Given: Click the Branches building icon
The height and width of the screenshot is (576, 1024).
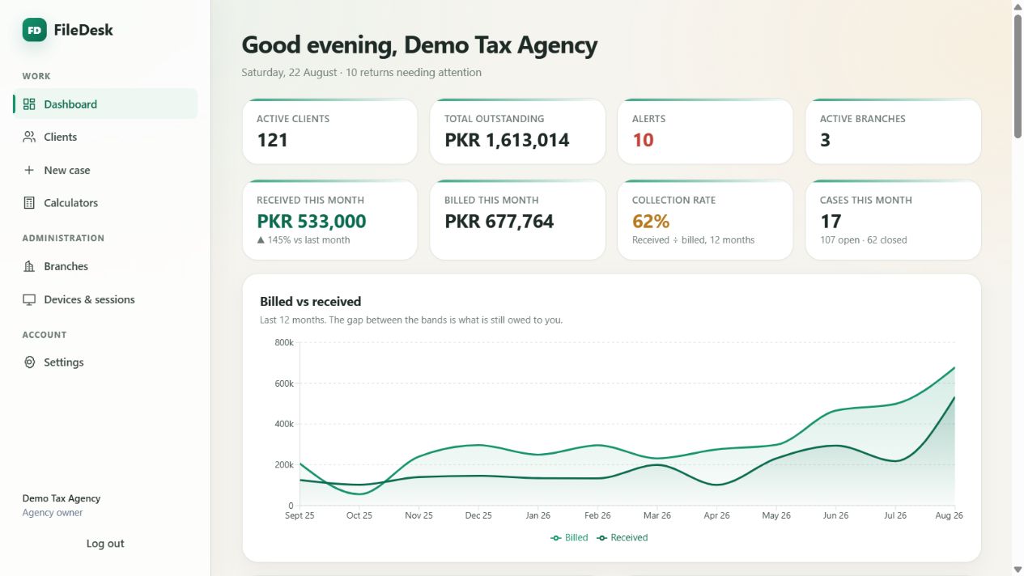Looking at the screenshot, I should tap(29, 266).
